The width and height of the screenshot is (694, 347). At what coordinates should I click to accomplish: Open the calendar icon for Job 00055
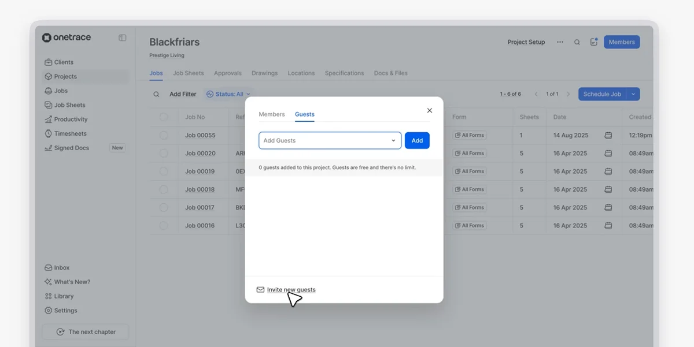tap(608, 135)
